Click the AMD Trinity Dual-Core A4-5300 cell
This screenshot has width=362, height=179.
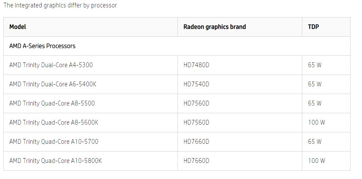(51, 65)
